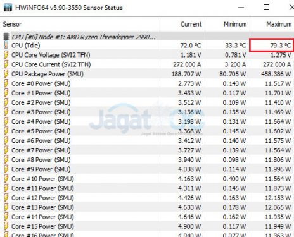The width and height of the screenshot is (294, 237).
Task: Click the minimum core current 3.200 A
Action: (235, 64)
